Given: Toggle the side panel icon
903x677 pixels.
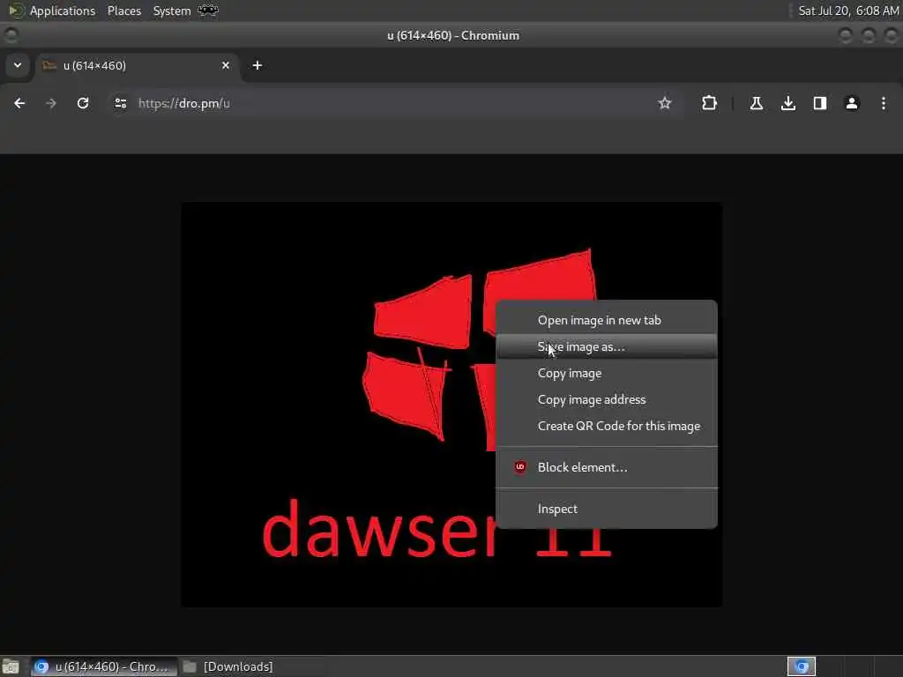Looking at the screenshot, I should tap(820, 103).
